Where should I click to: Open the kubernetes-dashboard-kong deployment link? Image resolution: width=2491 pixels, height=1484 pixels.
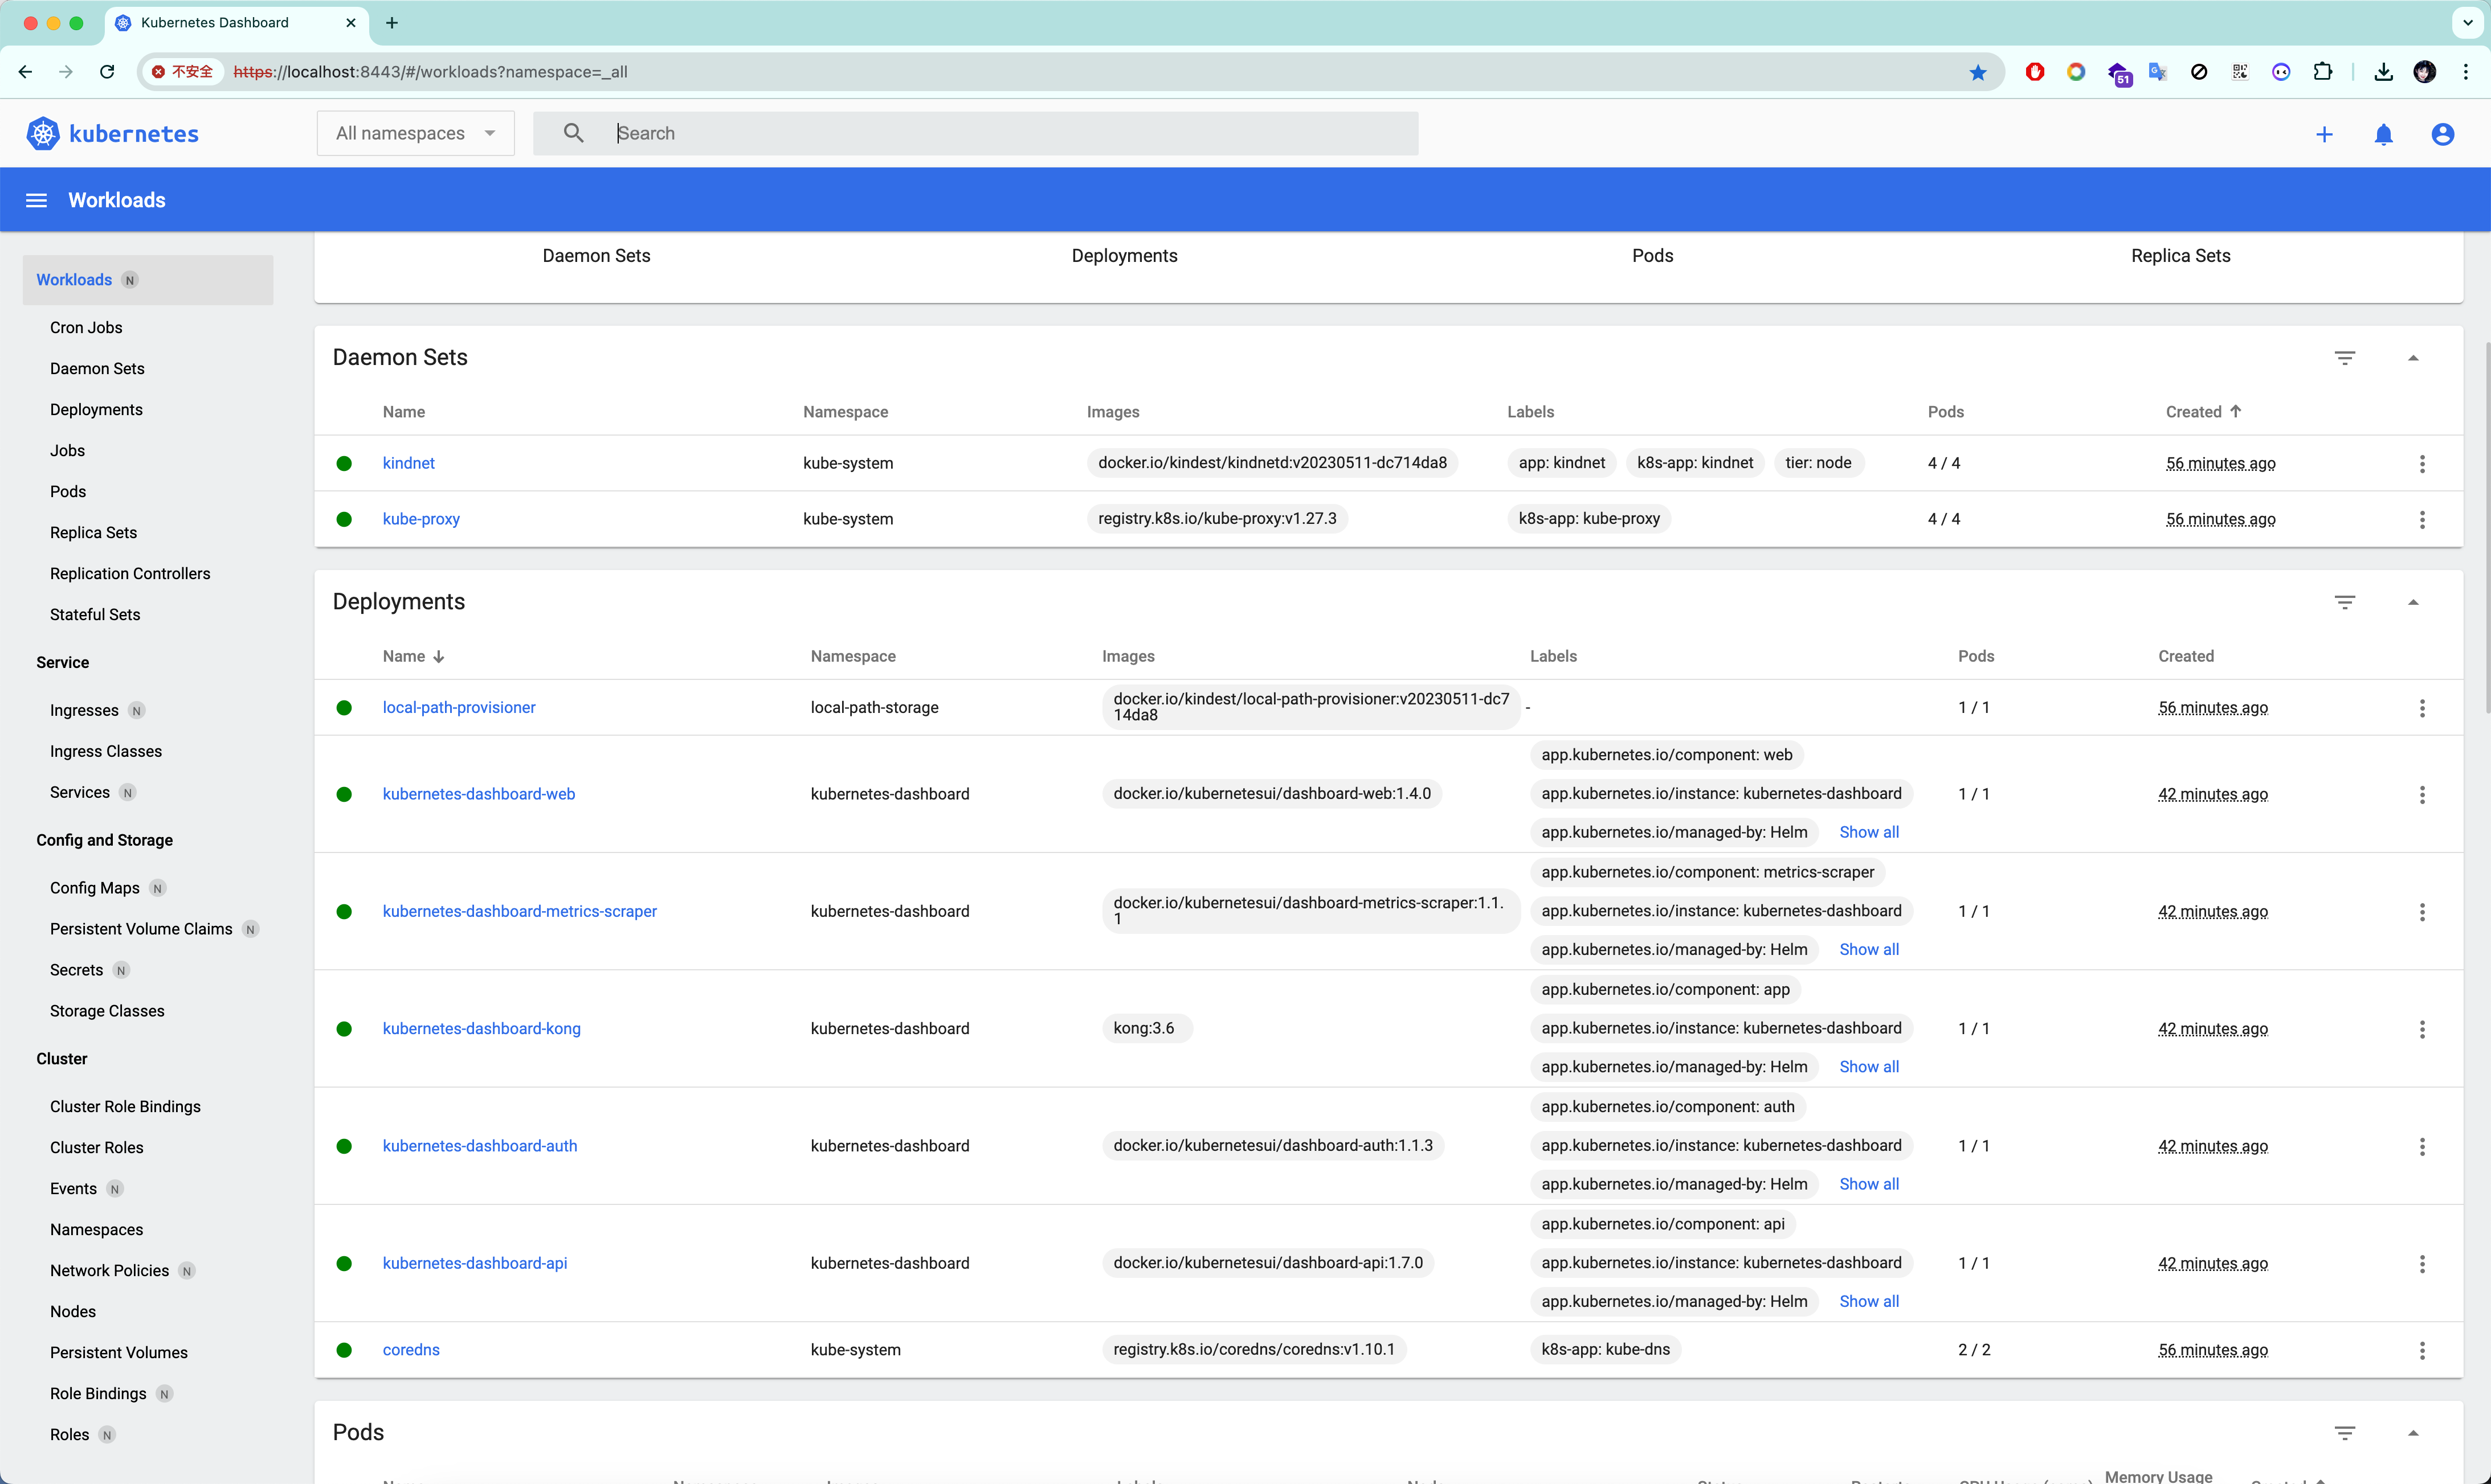point(481,1028)
